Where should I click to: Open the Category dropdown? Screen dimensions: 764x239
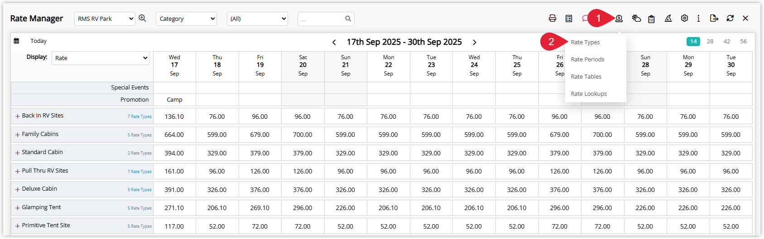tap(186, 19)
